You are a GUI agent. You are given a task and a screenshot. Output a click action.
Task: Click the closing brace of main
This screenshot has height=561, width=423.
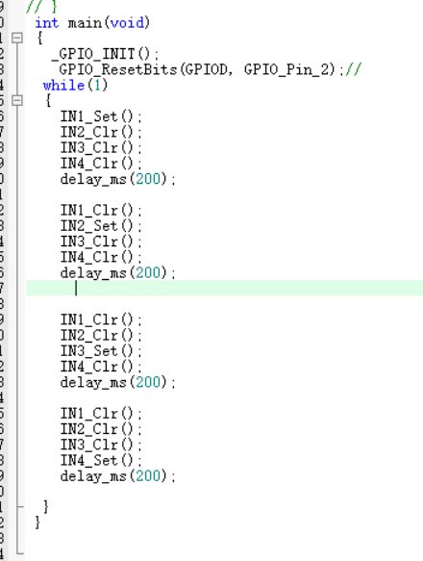coord(37,523)
